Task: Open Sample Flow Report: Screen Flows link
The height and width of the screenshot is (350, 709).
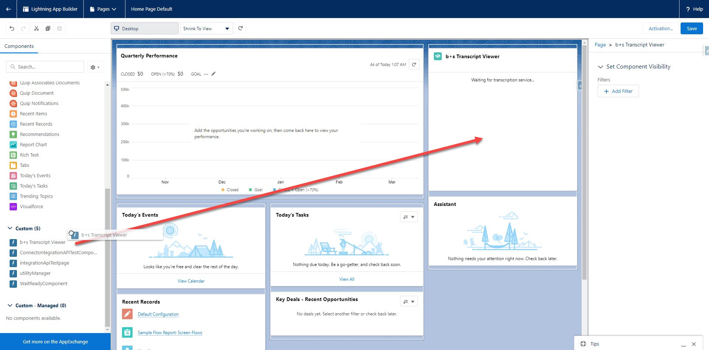Action: (170, 333)
